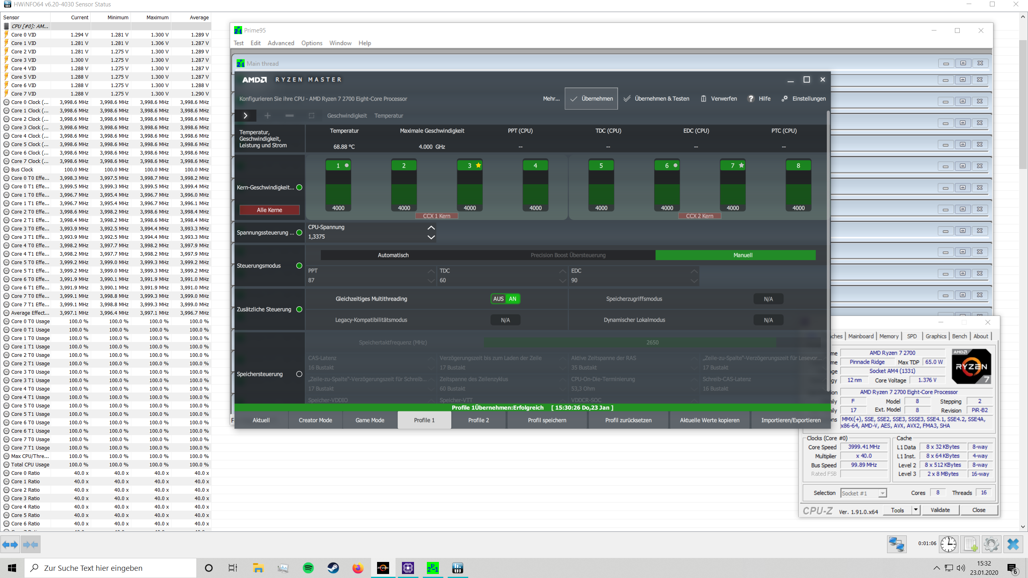Open the Tools dropdown in CPU-Z
The width and height of the screenshot is (1028, 578).
tap(915, 510)
